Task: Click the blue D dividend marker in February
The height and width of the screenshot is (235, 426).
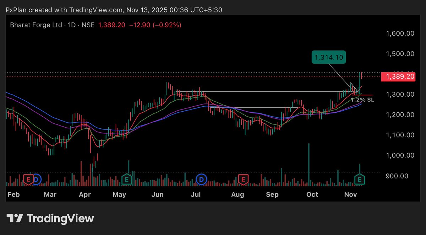Action: click(x=37, y=179)
